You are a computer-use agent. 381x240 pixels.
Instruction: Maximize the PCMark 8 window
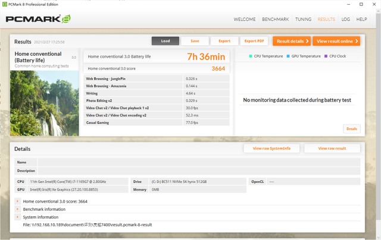361,4
